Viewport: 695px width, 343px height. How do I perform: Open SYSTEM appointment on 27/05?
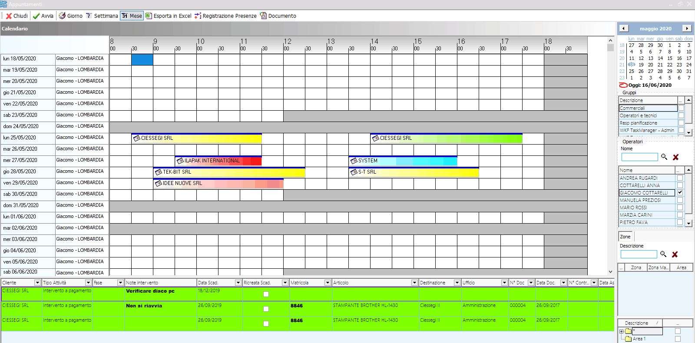403,161
